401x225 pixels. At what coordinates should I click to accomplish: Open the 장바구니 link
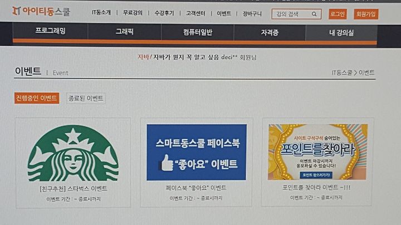[252, 13]
